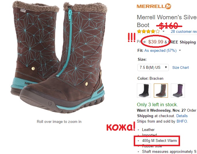
Task: Select the purple boot color swatch
Action: point(178,90)
